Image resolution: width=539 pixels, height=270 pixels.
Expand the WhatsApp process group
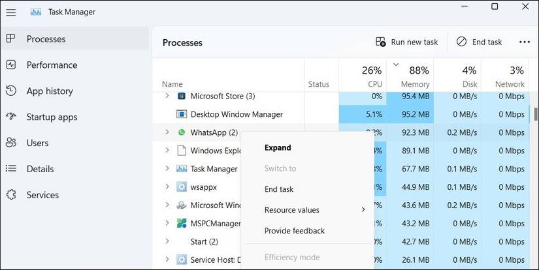[167, 132]
